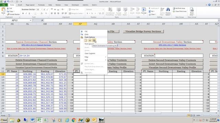Undo last action in Quick Access toolbar
Image resolution: width=220 pixels, height=123 pixels.
tap(8, 1)
